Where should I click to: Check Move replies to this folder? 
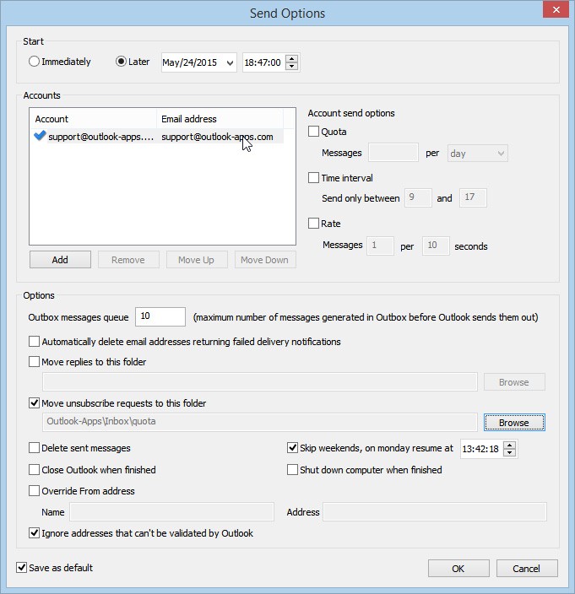pyautogui.click(x=34, y=362)
